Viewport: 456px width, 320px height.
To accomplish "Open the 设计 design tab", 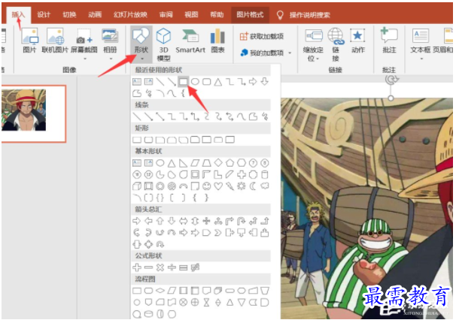I will point(44,14).
